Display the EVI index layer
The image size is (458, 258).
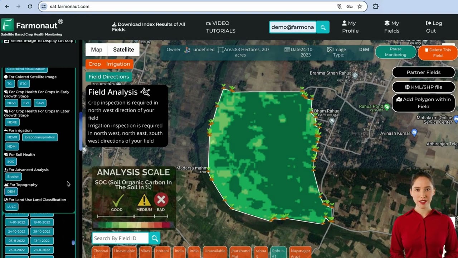(x=26, y=103)
